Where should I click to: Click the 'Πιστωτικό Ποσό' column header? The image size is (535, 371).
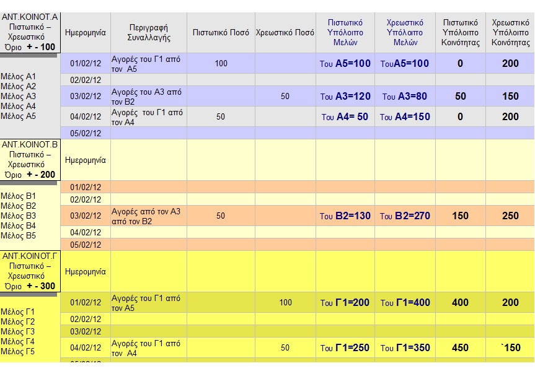coord(221,33)
